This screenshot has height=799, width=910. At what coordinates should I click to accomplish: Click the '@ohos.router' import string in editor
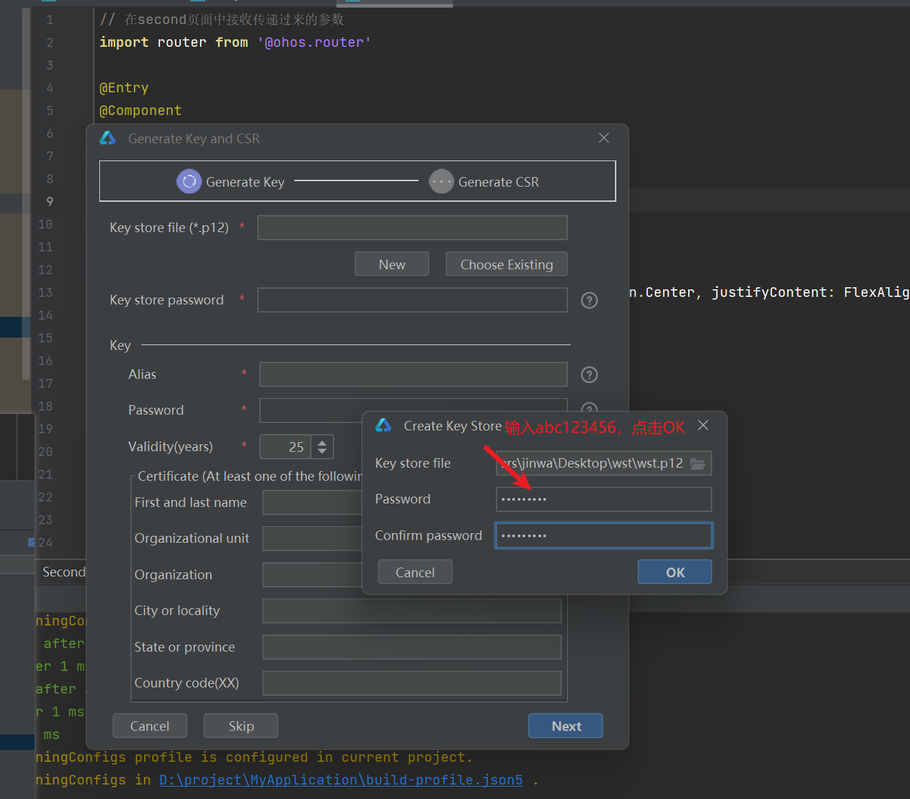[x=314, y=42]
